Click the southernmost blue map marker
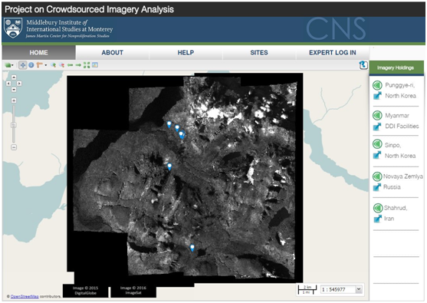Viewport: 427px width, 303px height. click(x=192, y=248)
